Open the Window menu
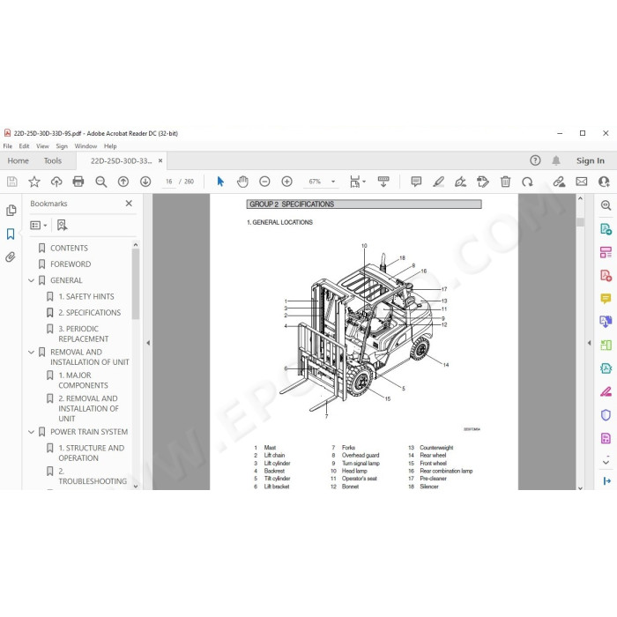The height and width of the screenshot is (617, 617). 85,146
